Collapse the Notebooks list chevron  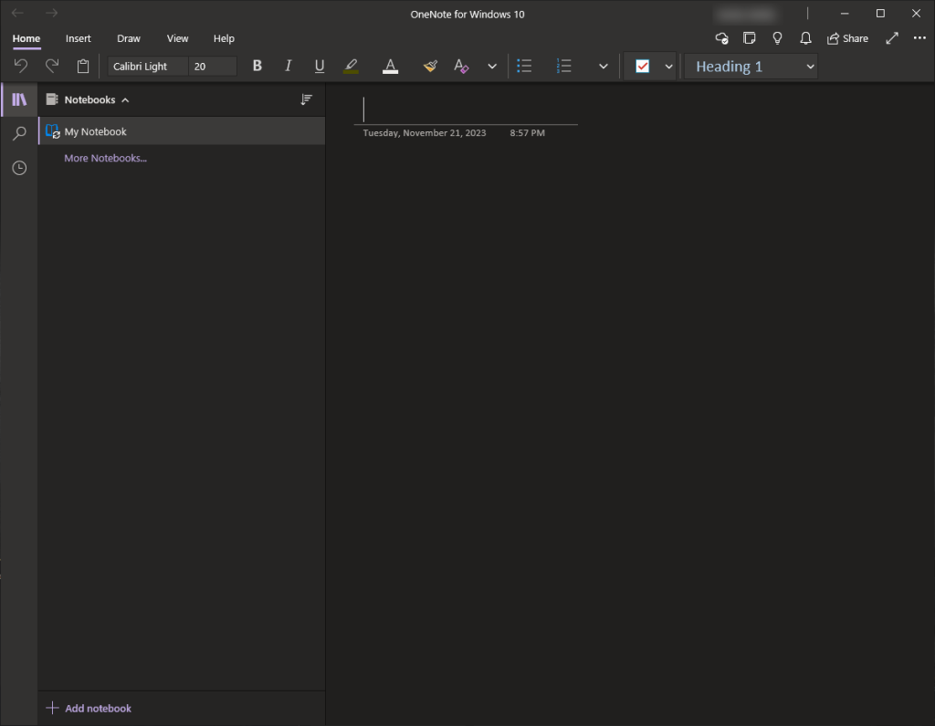[x=125, y=99]
